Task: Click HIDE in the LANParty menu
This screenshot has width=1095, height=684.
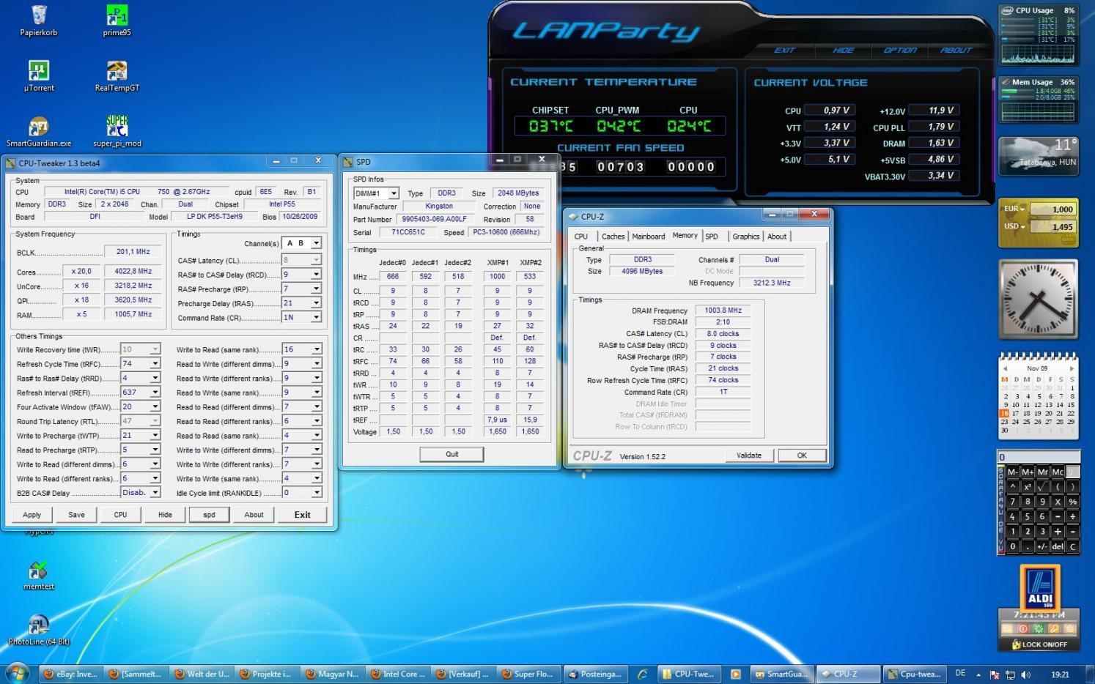Action: 843,51
